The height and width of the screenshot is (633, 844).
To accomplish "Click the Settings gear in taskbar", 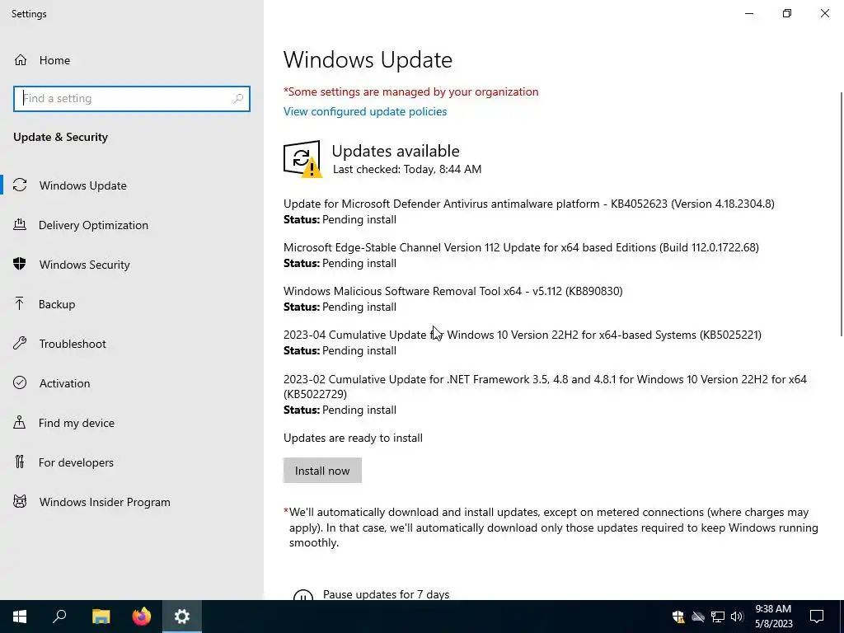I will pos(182,617).
